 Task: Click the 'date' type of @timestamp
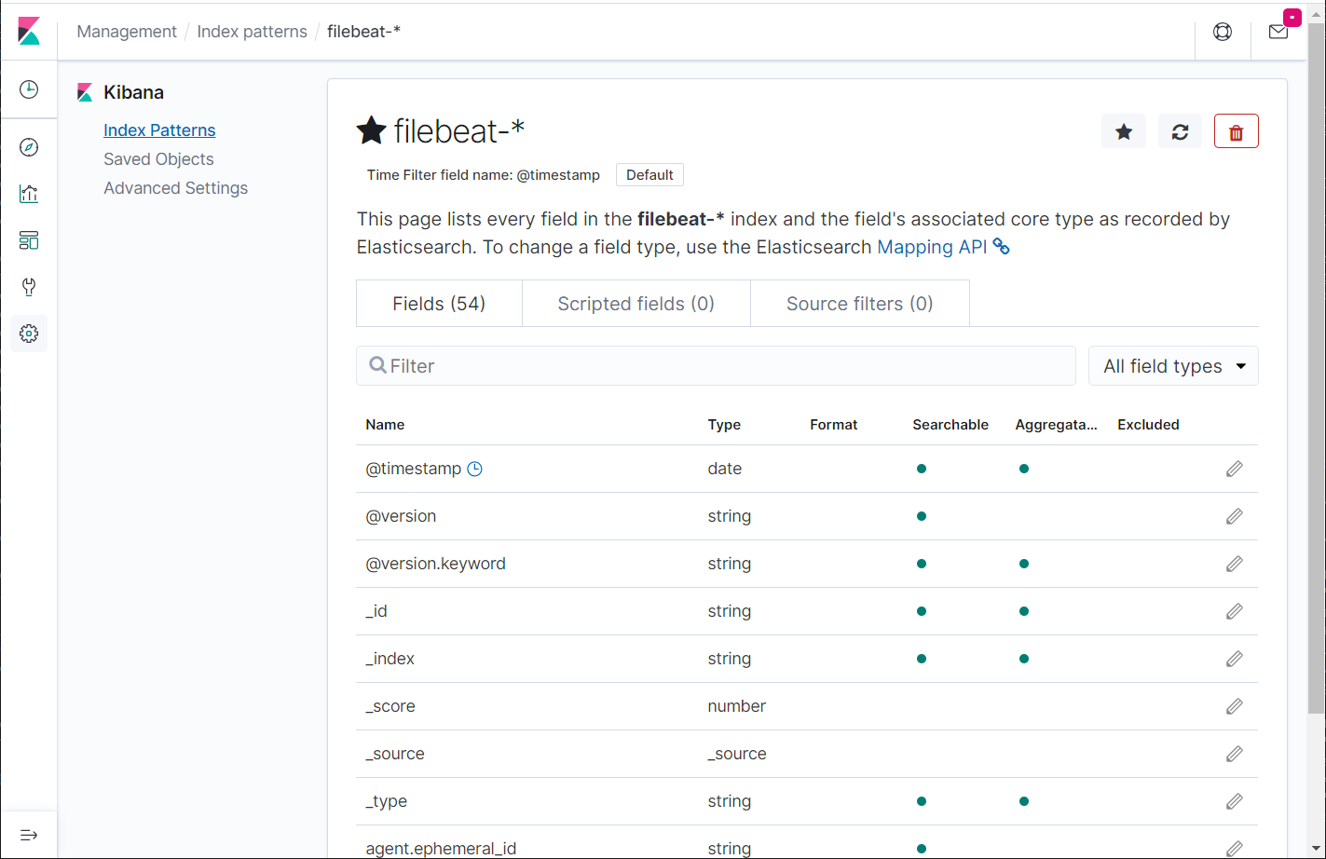724,469
